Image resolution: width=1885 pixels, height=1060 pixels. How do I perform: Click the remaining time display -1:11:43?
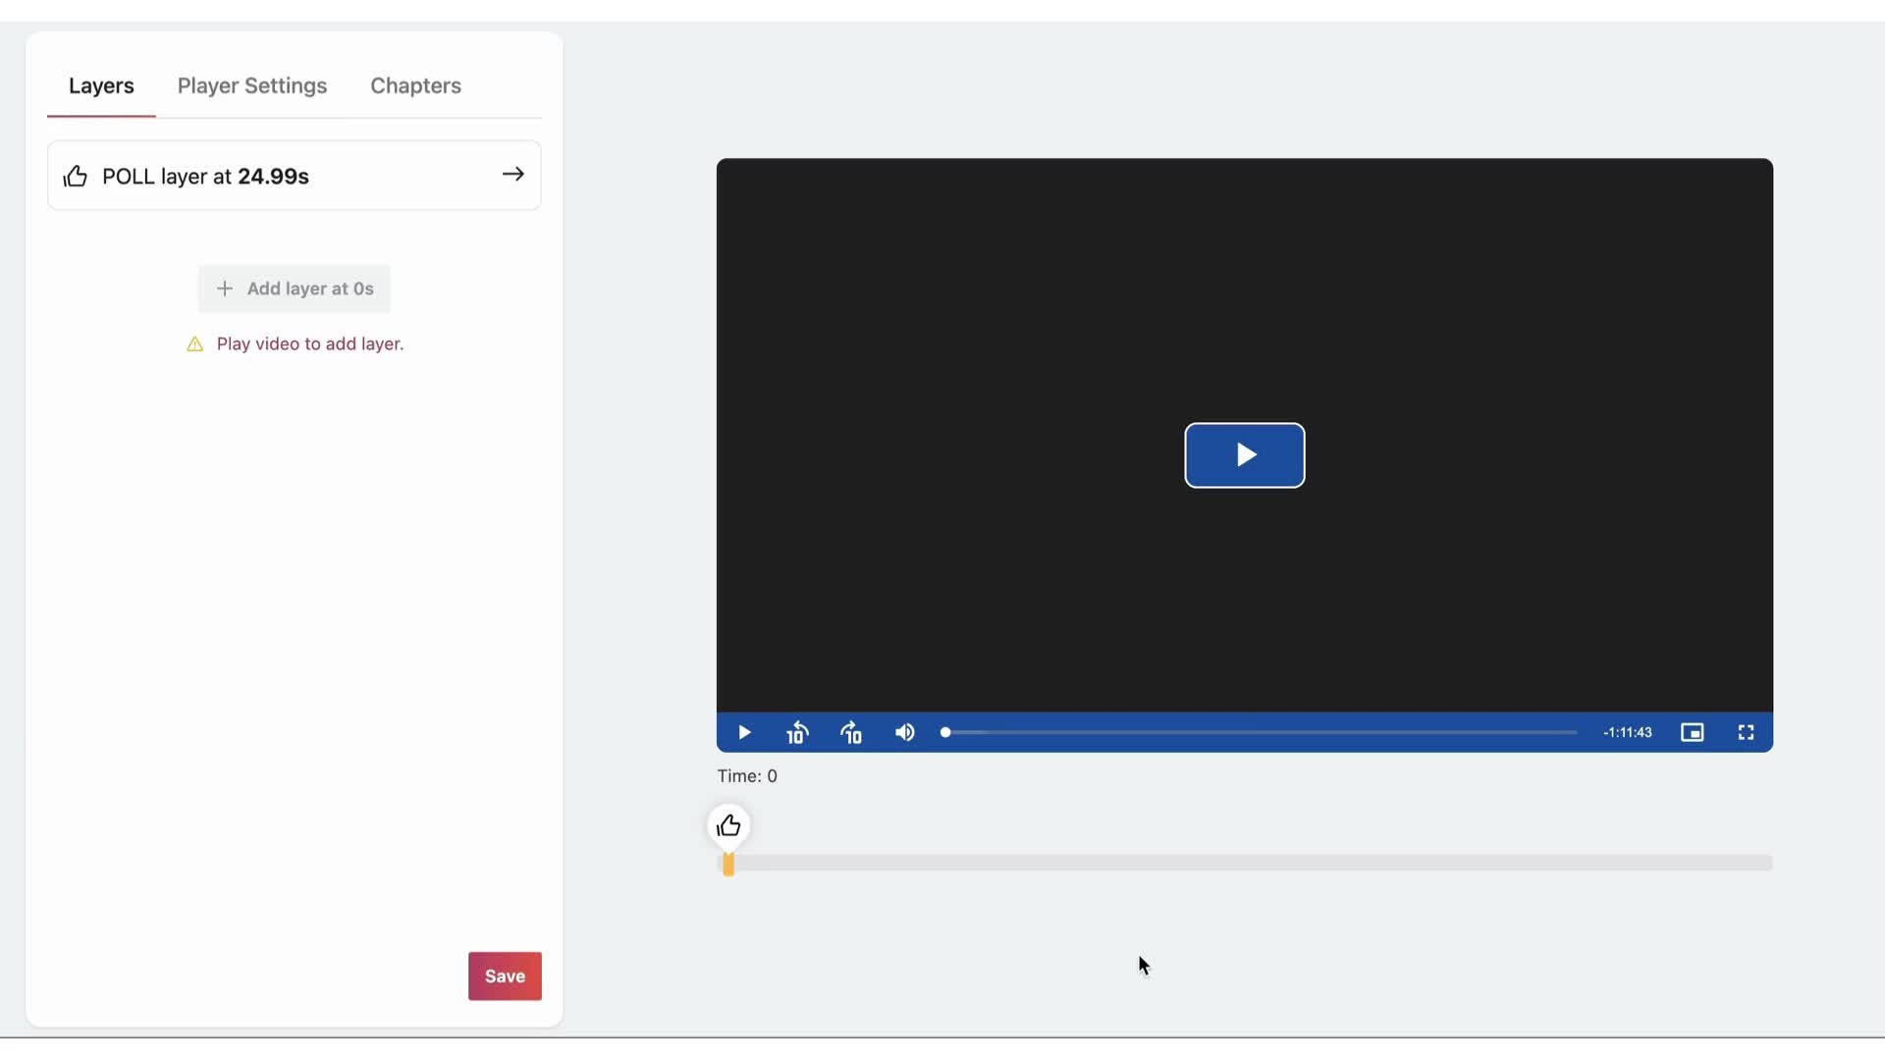tap(1627, 732)
